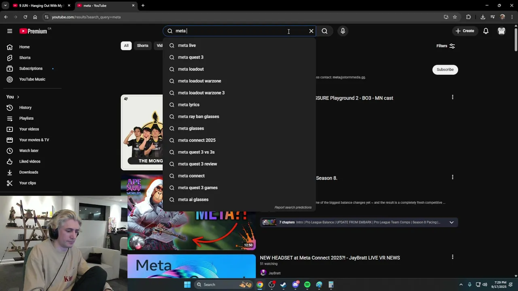The height and width of the screenshot is (291, 518).
Task: Click the address bar URL
Action: coord(86,17)
